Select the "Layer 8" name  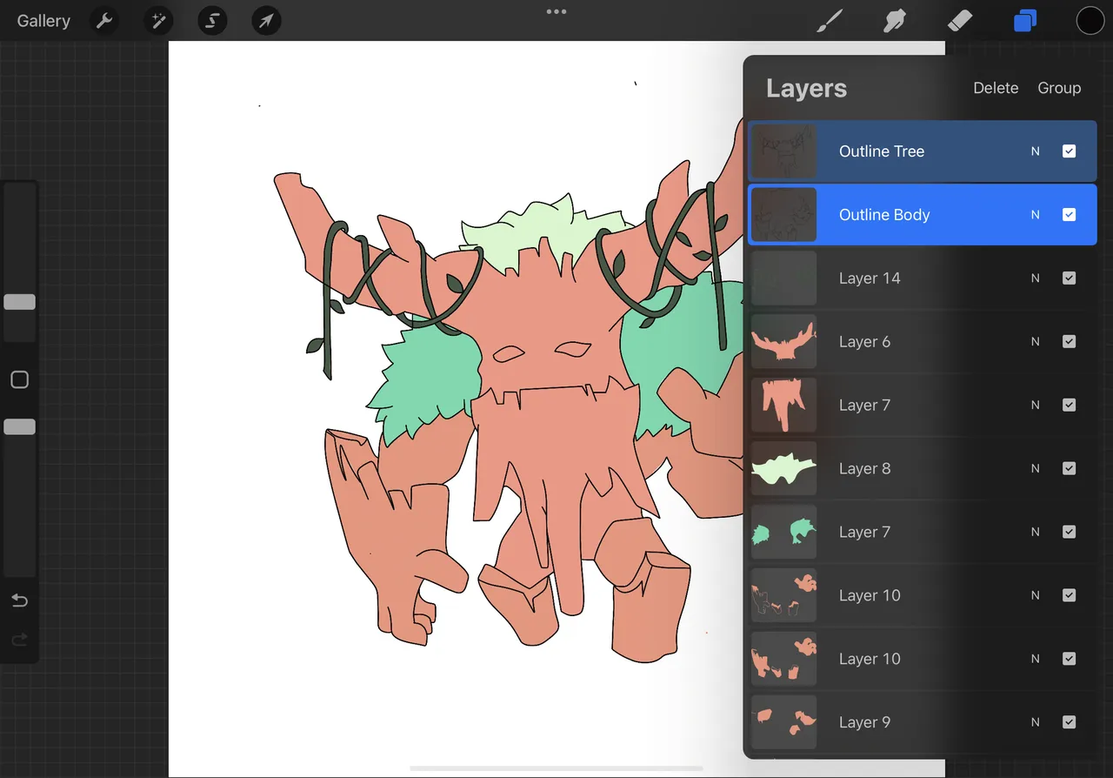[x=864, y=469]
